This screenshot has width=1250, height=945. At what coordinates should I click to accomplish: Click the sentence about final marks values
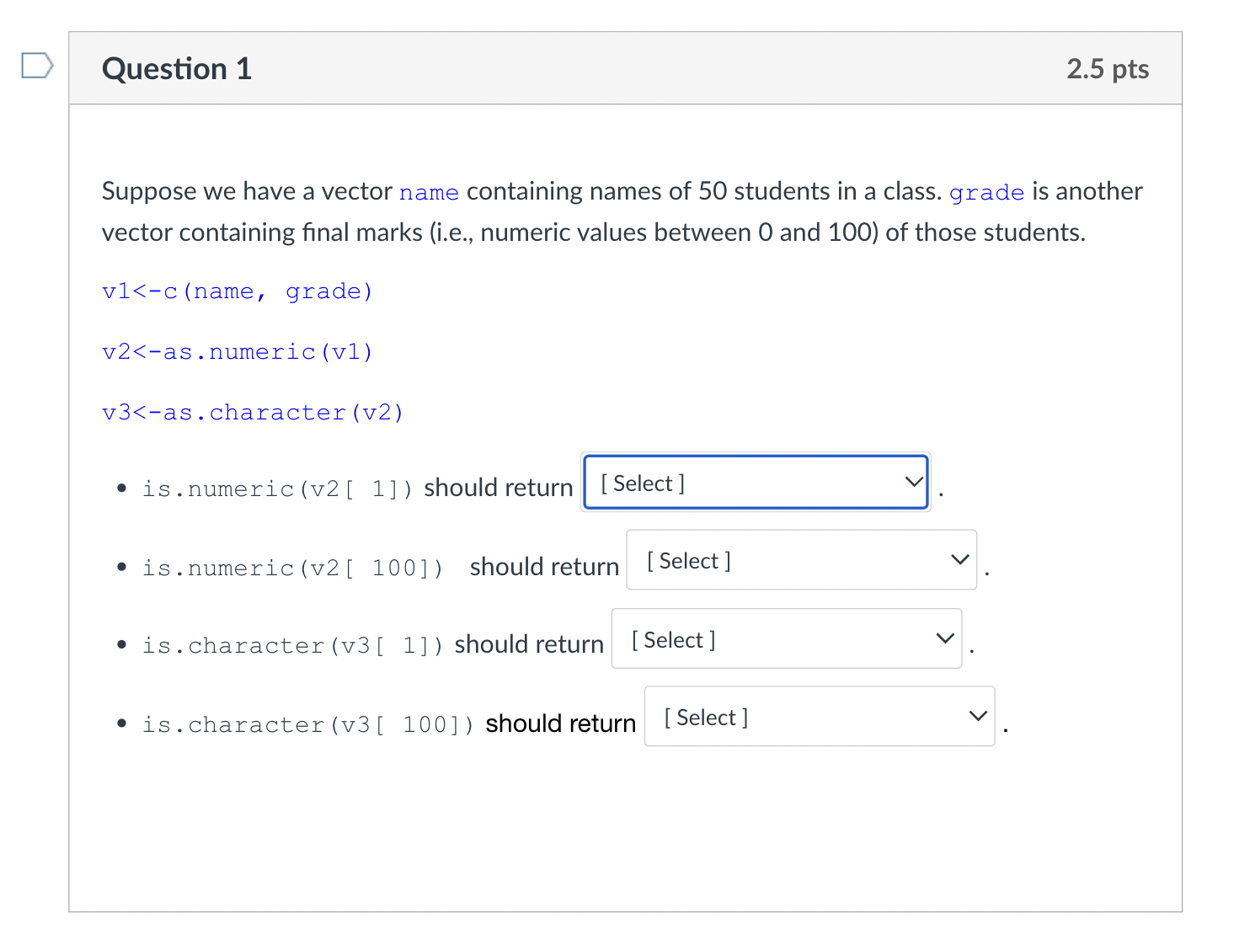[593, 232]
